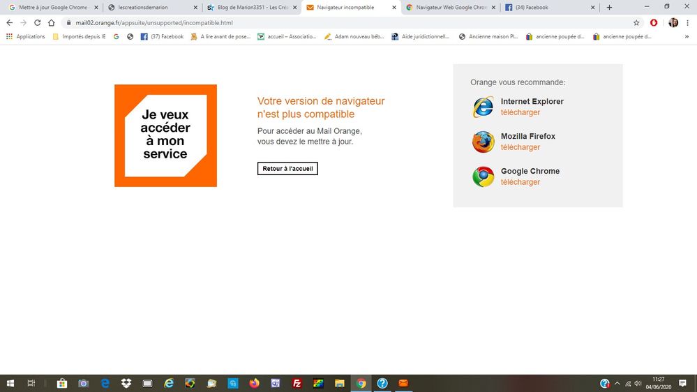697x392 pixels.
Task: Click the address bar URL field
Action: (x=351, y=22)
